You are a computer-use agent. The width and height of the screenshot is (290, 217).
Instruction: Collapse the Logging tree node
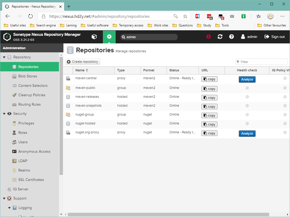pyautogui.click(x=9, y=208)
